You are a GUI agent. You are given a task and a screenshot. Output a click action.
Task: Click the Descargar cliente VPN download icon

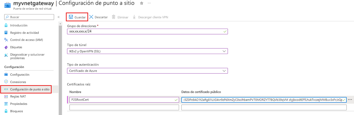(134, 17)
